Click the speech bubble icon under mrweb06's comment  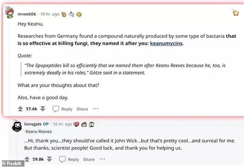(56, 109)
